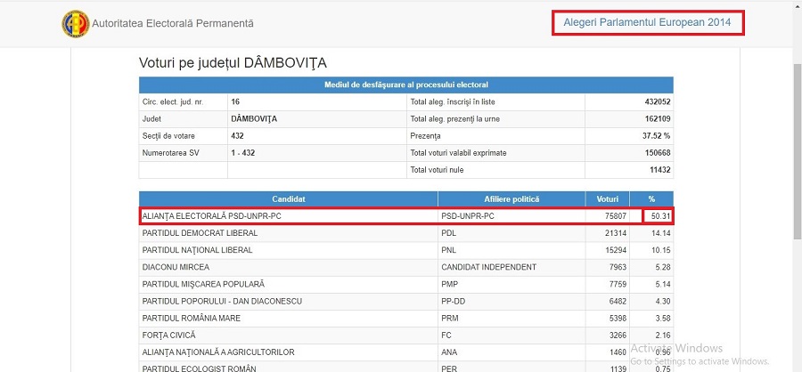This screenshot has height=372, width=802.
Task: Select the ALIANȚA ELECTORALĂ PSD-UNPR-PC row
Action: click(x=406, y=216)
